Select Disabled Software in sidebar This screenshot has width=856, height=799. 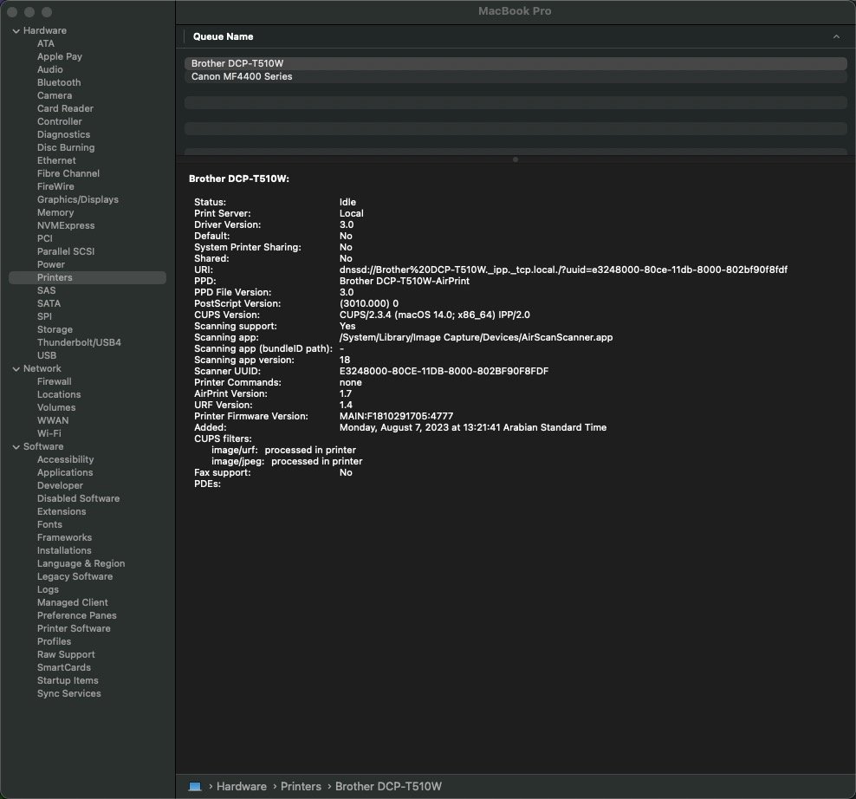click(x=78, y=498)
